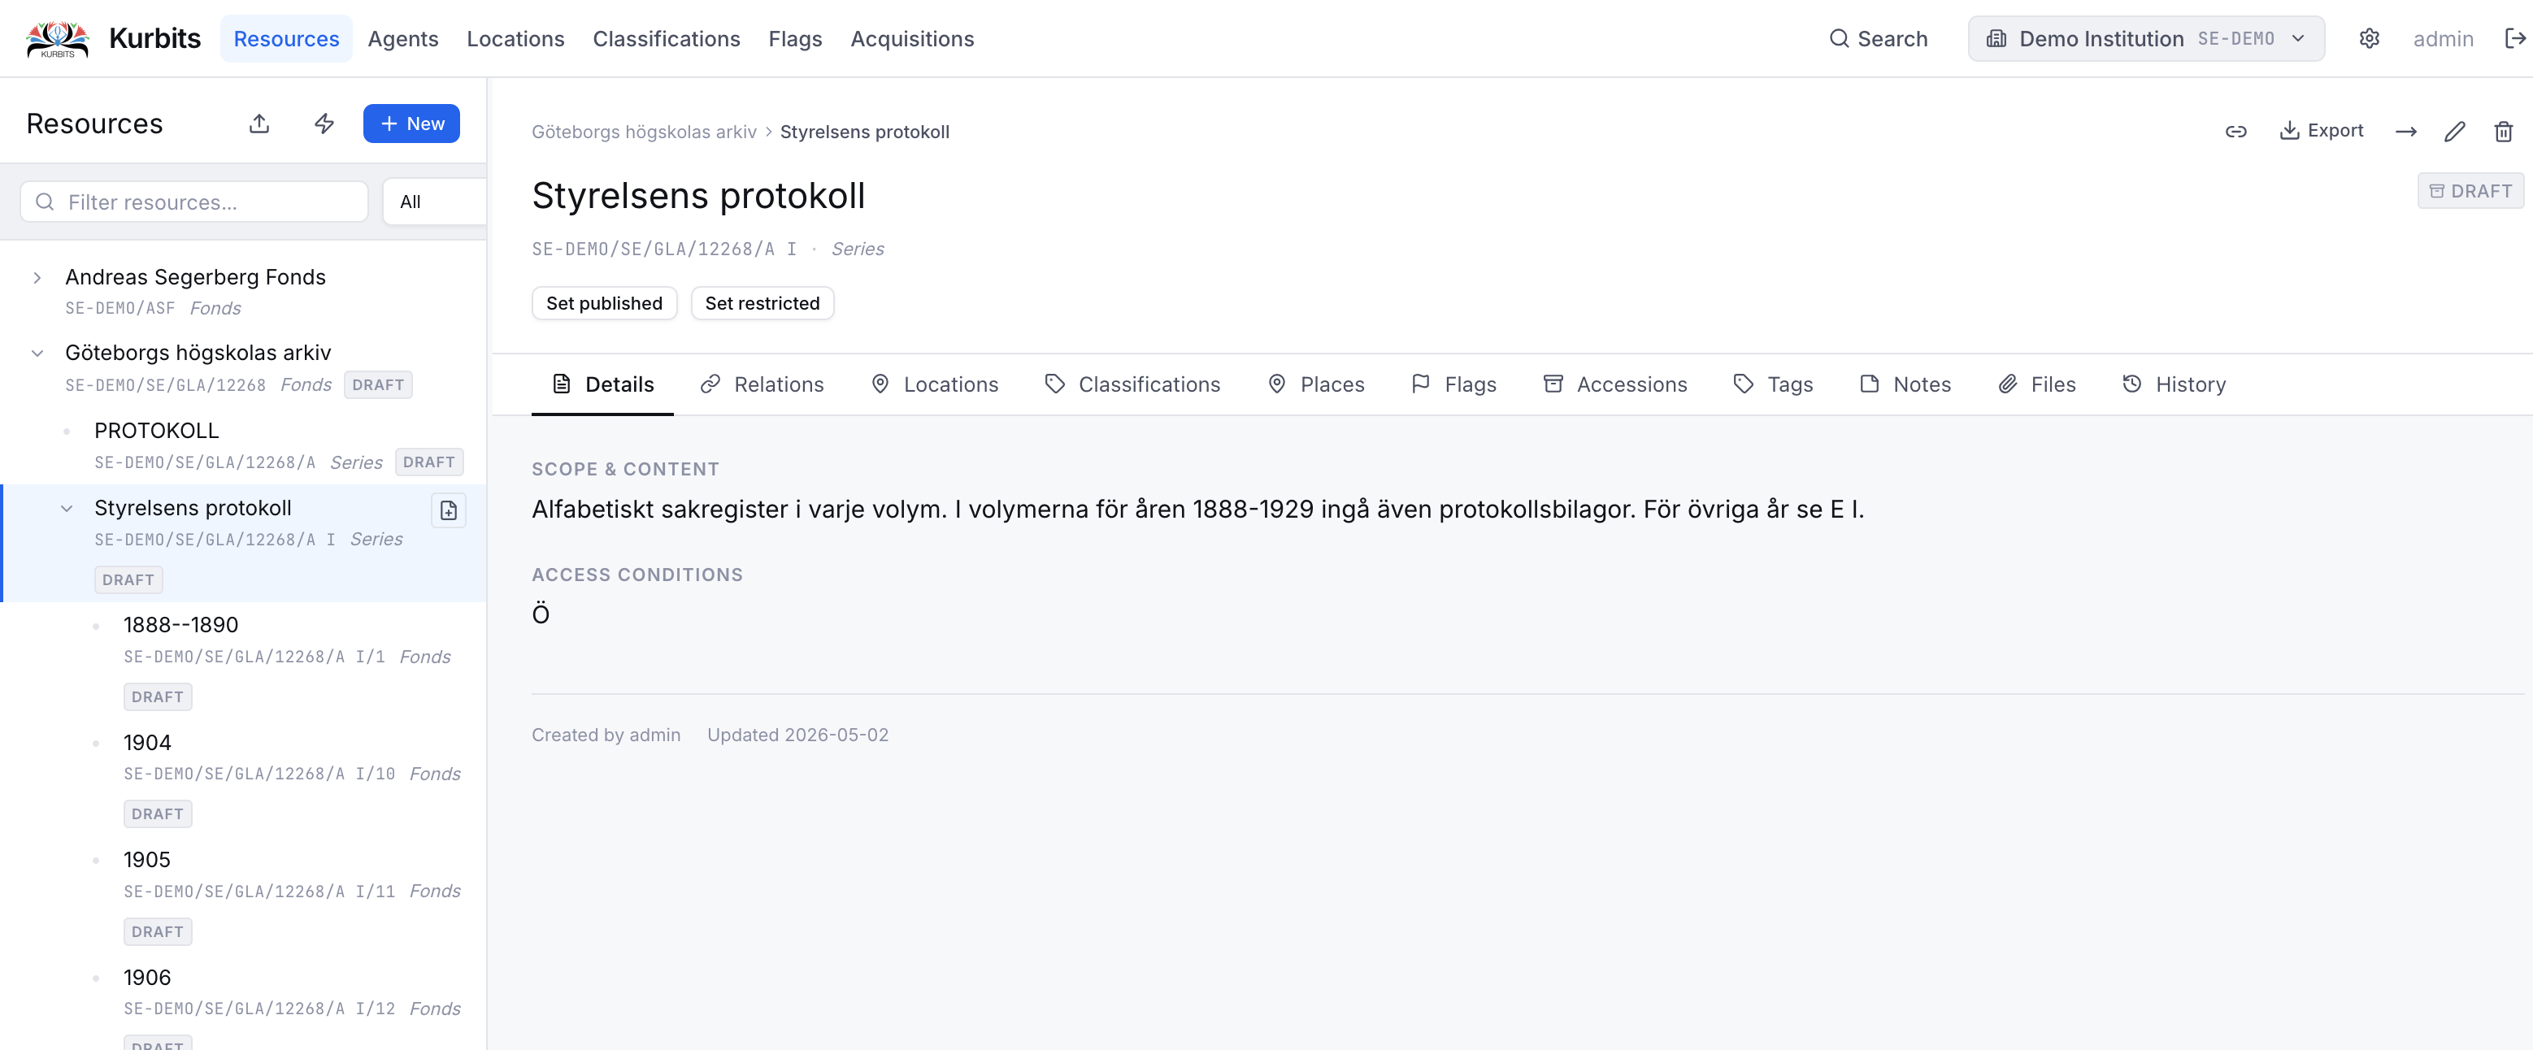Click the admin user name
This screenshot has height=1050, width=2533.
[2444, 38]
